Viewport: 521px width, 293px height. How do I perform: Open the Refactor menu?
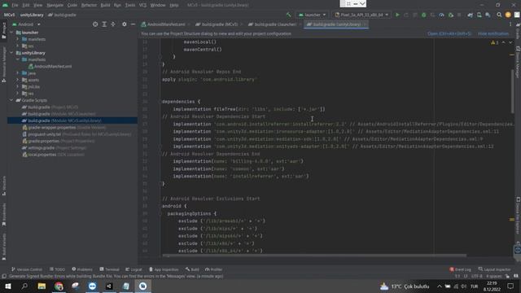click(89, 5)
